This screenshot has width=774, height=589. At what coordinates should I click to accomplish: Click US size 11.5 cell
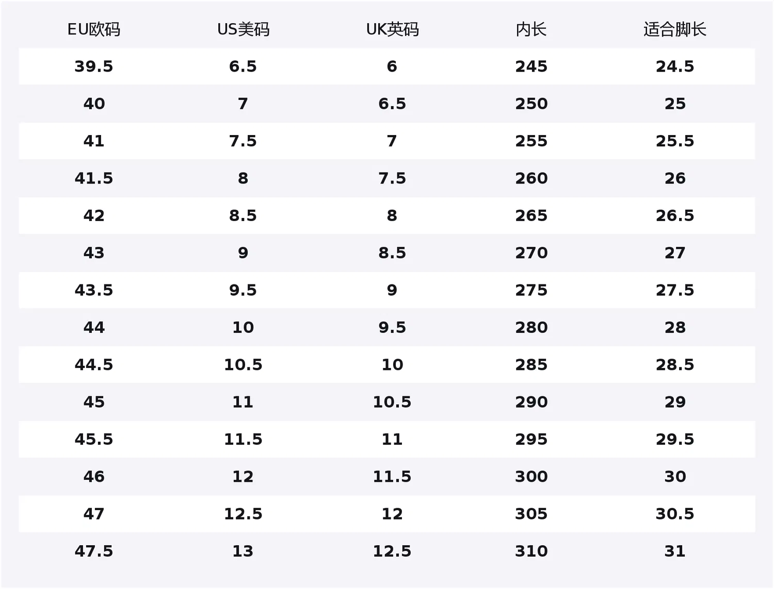[x=243, y=440]
